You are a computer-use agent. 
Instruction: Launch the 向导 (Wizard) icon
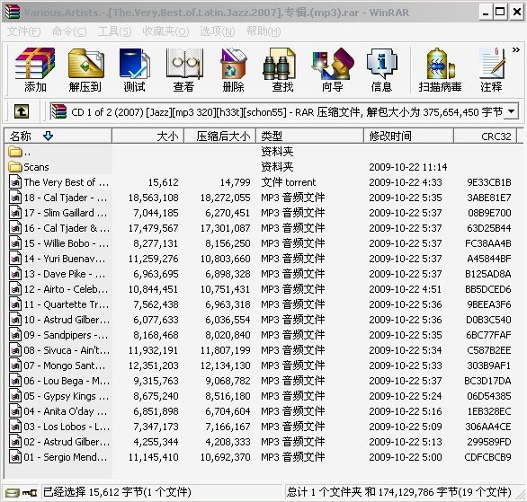332,70
